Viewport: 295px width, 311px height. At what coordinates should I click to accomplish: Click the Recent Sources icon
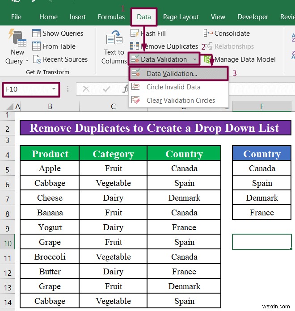[37, 59]
